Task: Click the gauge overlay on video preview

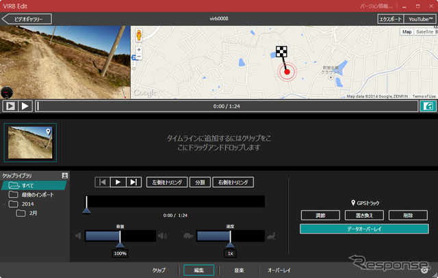Action: pyautogui.click(x=7, y=93)
